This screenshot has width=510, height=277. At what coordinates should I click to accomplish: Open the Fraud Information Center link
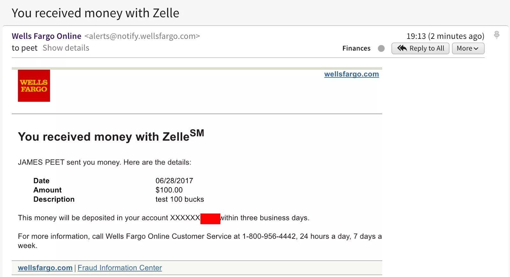coord(120,268)
